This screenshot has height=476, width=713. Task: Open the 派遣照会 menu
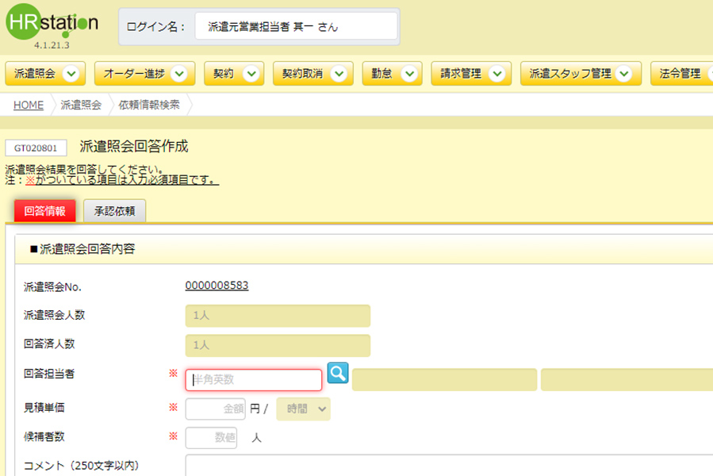pos(45,74)
